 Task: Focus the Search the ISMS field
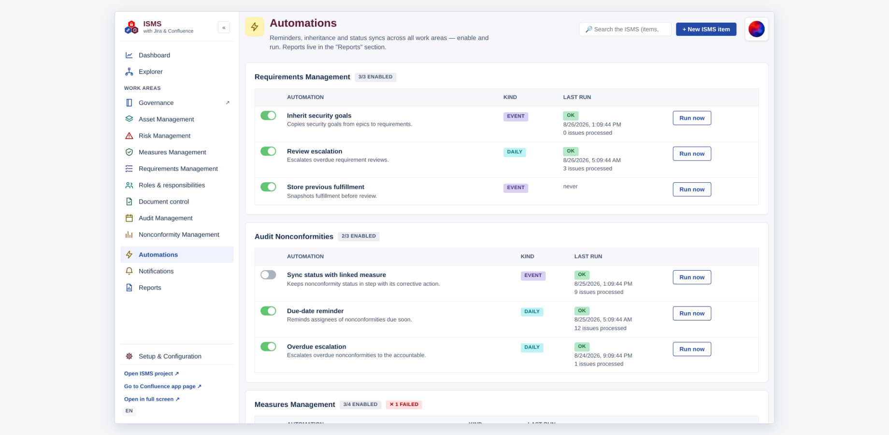625,29
